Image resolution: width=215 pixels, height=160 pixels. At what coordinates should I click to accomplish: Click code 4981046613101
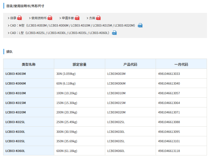169,141
